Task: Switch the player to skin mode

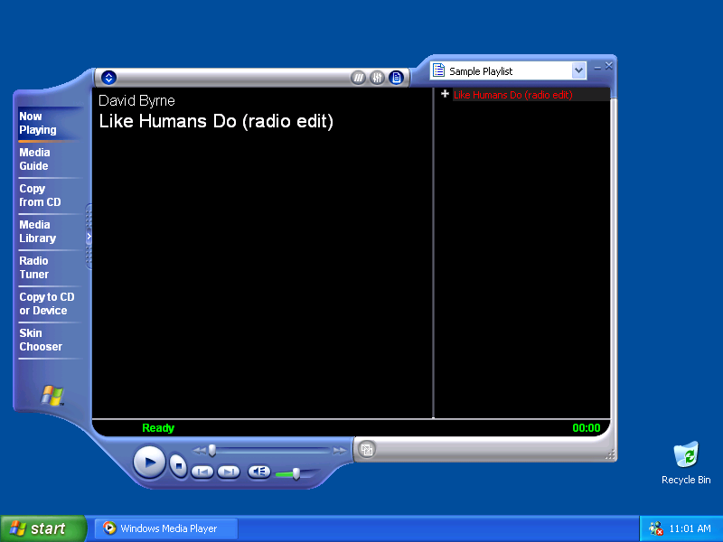Action: pos(367,449)
